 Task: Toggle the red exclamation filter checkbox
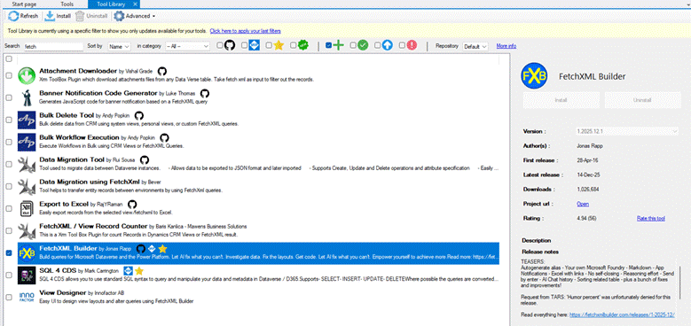point(402,45)
